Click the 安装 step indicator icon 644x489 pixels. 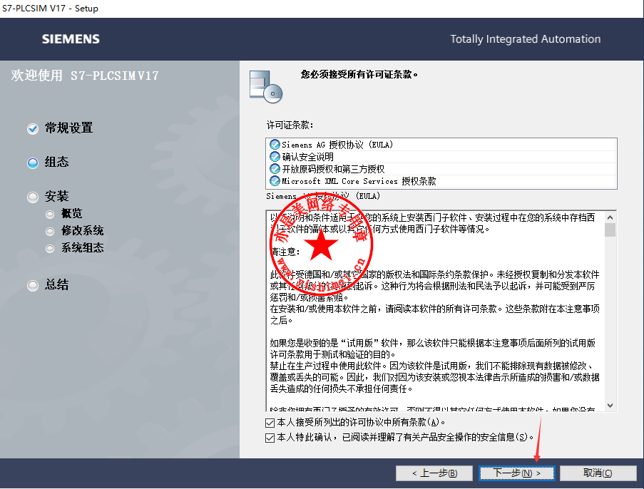tap(33, 197)
